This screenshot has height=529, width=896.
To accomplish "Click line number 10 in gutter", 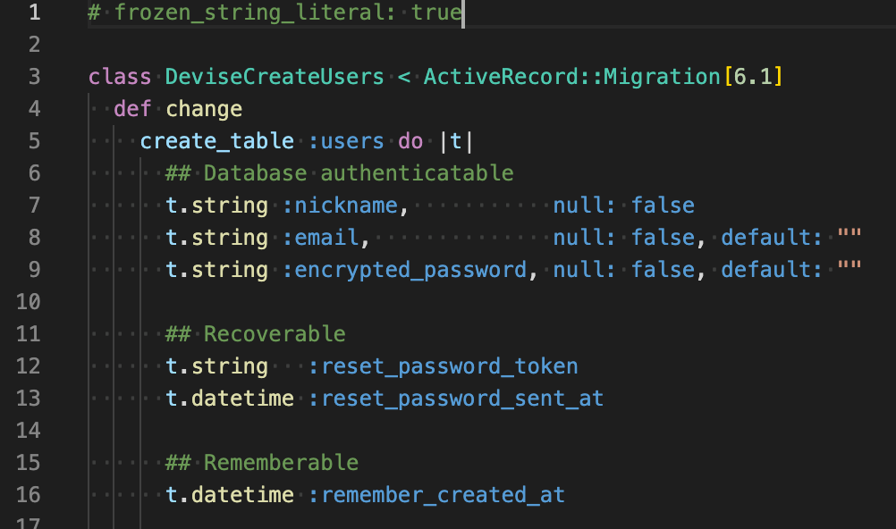I will pyautogui.click(x=29, y=302).
